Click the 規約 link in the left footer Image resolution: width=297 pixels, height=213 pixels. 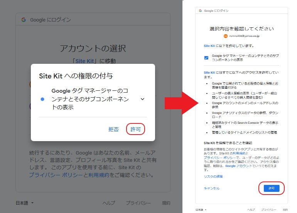tap(166, 203)
